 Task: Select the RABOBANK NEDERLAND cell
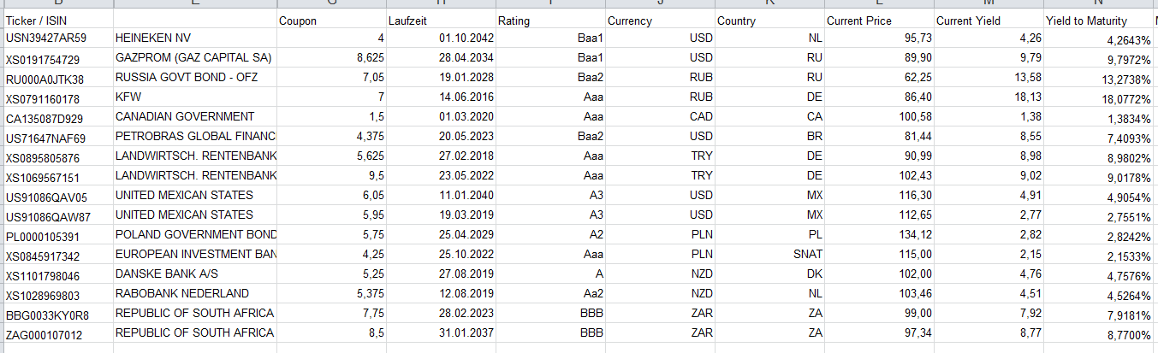194,294
